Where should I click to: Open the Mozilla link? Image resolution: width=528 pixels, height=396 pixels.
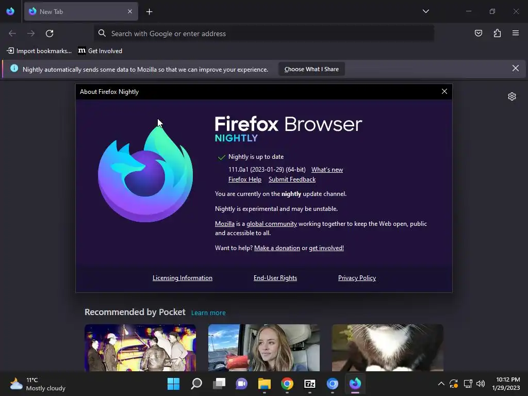(x=225, y=224)
